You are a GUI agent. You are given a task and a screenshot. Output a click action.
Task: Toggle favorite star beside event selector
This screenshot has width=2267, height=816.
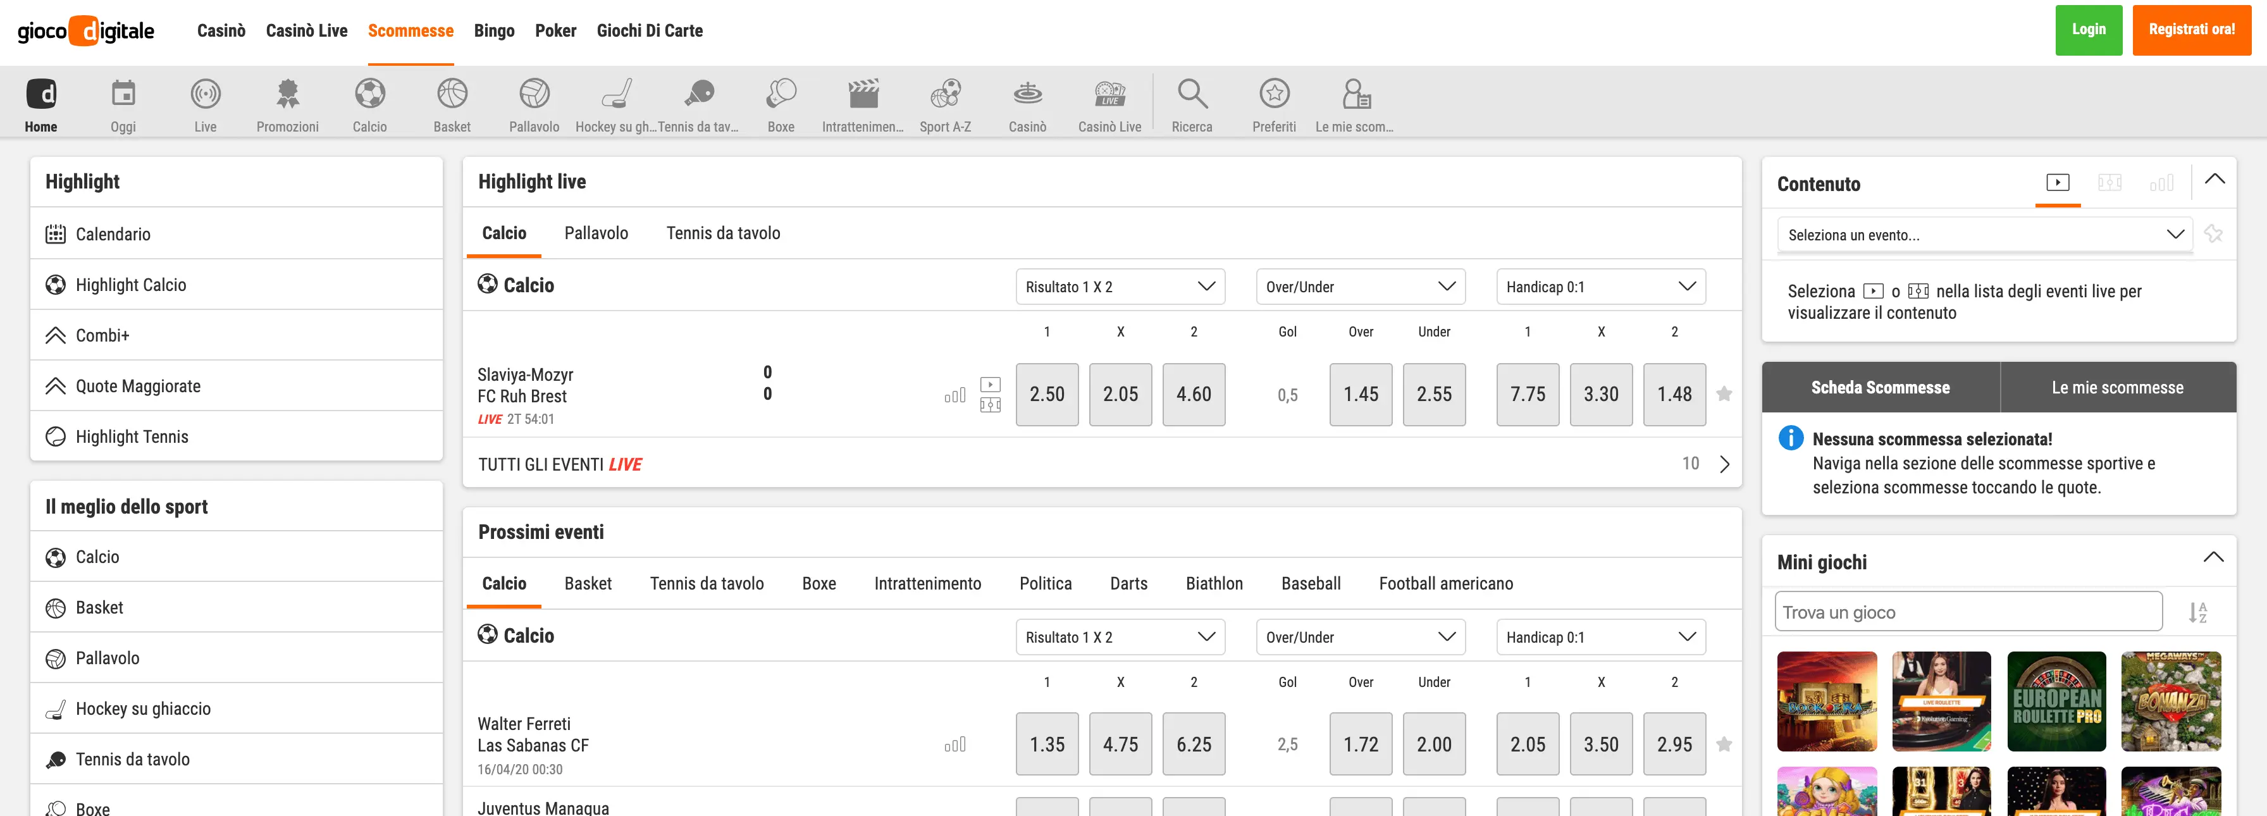(x=2213, y=234)
